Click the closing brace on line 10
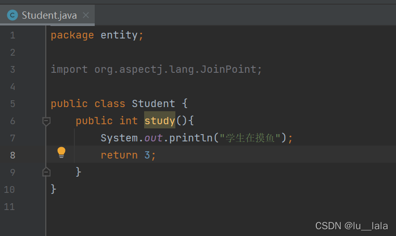The height and width of the screenshot is (236, 396). [53, 189]
